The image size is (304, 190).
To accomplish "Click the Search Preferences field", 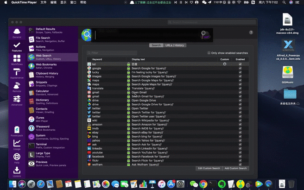I will click(x=212, y=22).
